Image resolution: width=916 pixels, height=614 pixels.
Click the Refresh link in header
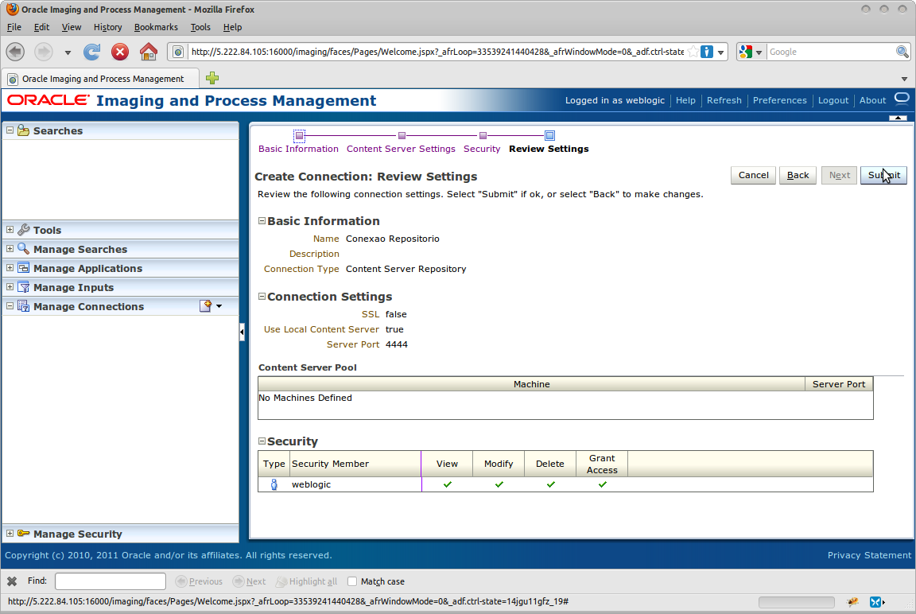click(x=724, y=100)
